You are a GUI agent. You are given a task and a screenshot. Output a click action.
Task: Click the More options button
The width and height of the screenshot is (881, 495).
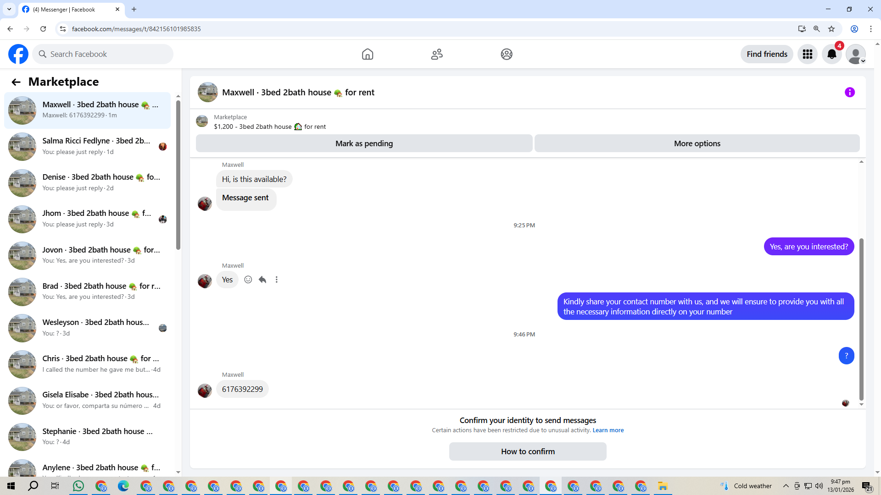click(x=697, y=143)
